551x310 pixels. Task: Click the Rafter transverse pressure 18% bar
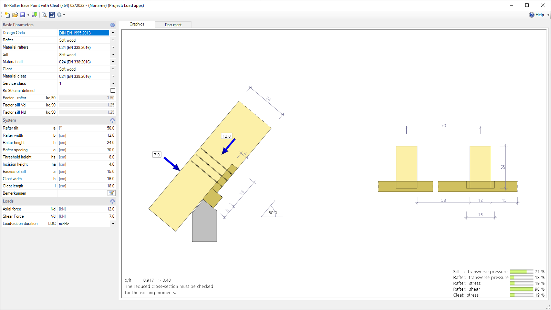point(522,278)
